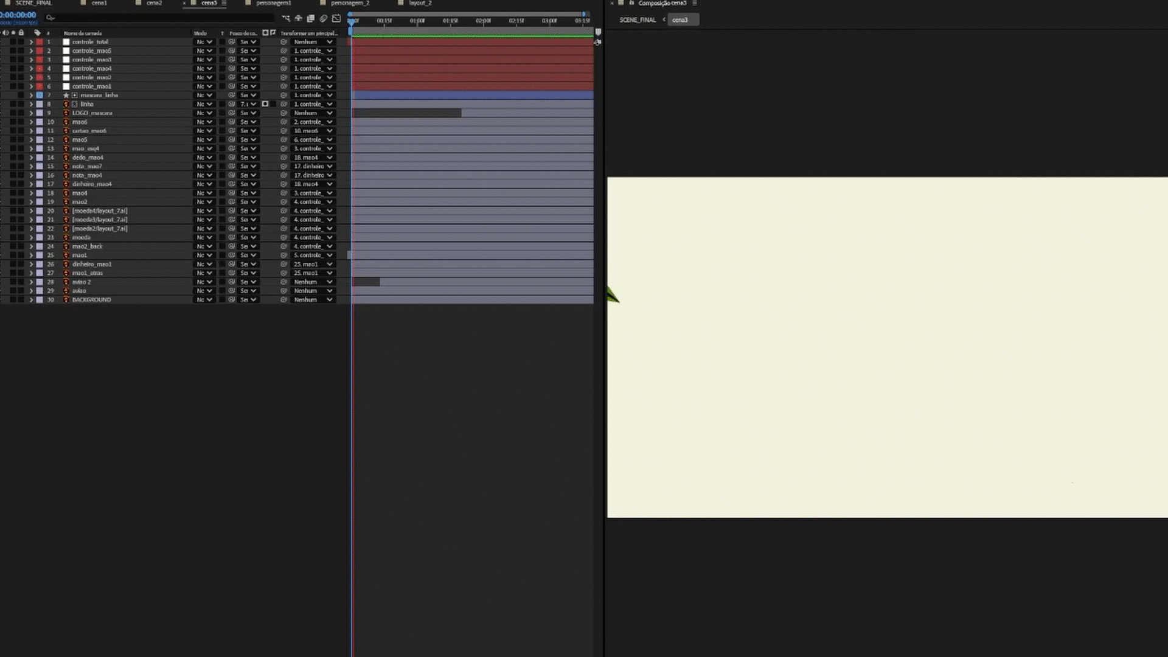Image resolution: width=1168 pixels, height=657 pixels.
Task: Enable frame blending icon in timeline
Action: (311, 18)
